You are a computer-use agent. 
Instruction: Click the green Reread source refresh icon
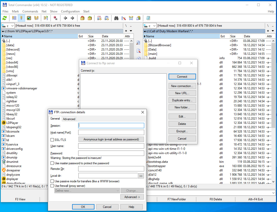click(4, 18)
